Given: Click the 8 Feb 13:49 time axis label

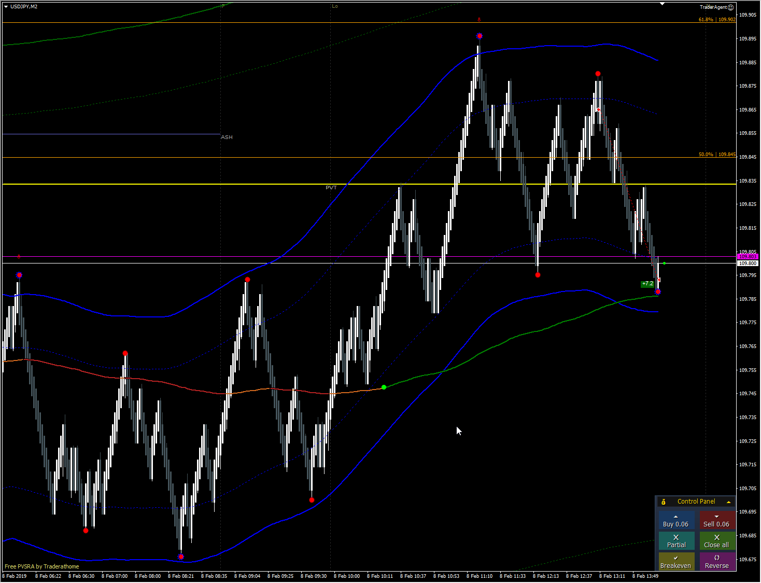Looking at the screenshot, I should (645, 576).
